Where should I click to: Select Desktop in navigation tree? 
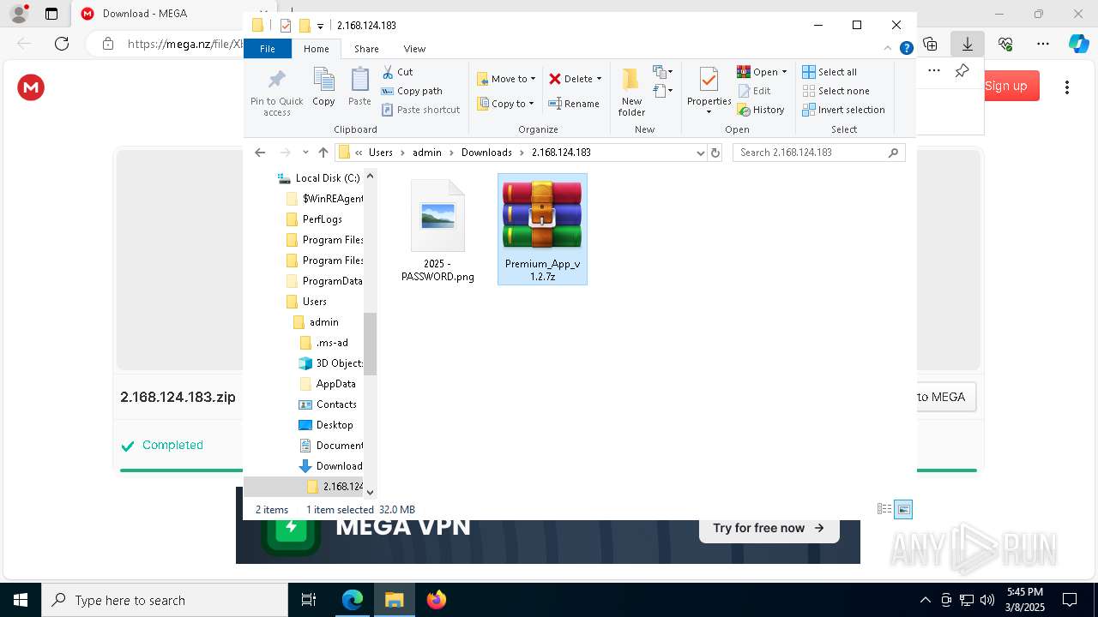click(x=325, y=425)
